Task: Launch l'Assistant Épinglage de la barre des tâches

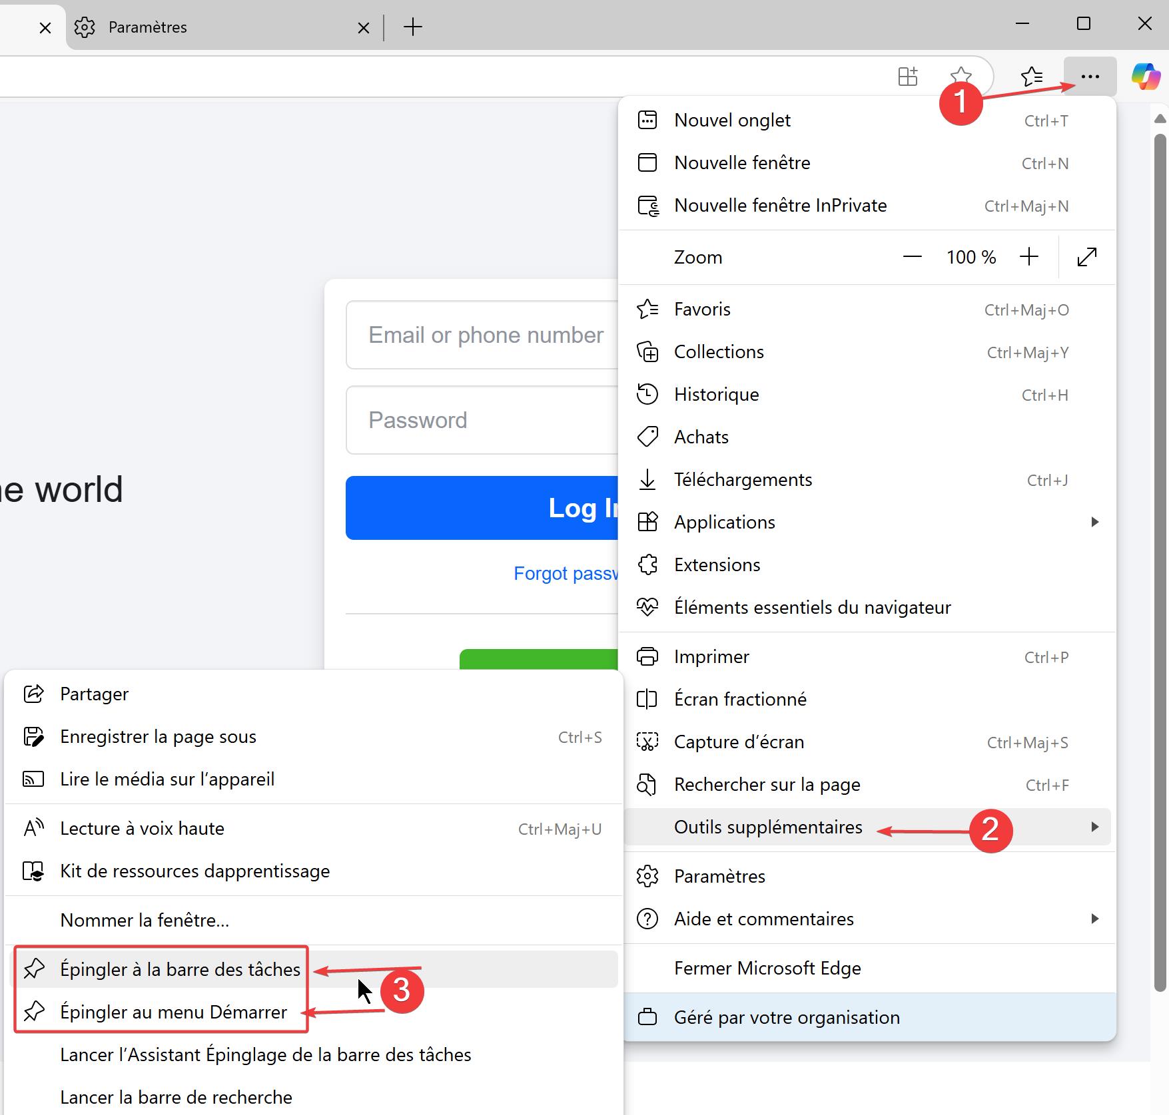Action: (x=314, y=1055)
